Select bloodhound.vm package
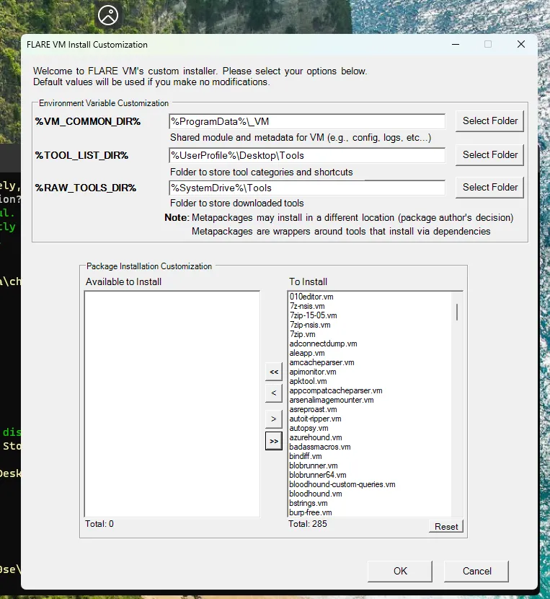This screenshot has height=599, width=550. (x=316, y=494)
